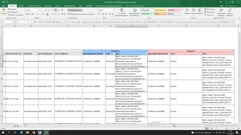
Task: Apply Ввод cell style
Action: (160, 14)
